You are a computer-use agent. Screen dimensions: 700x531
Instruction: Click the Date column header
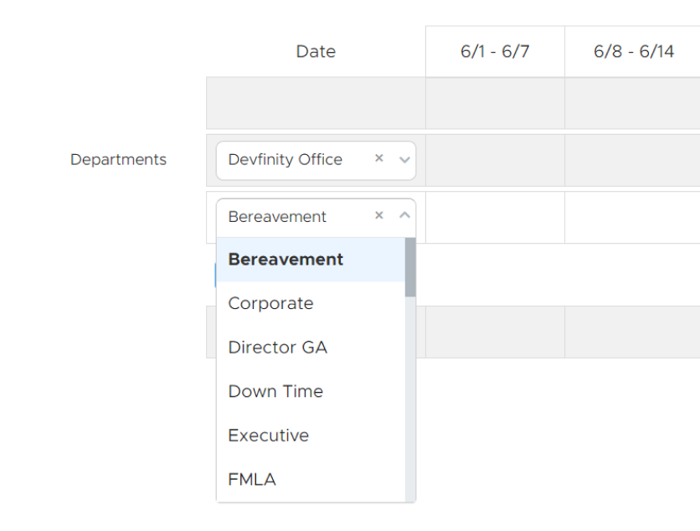click(316, 52)
